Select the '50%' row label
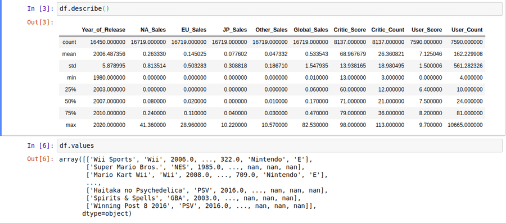The image size is (506, 223). (71, 101)
